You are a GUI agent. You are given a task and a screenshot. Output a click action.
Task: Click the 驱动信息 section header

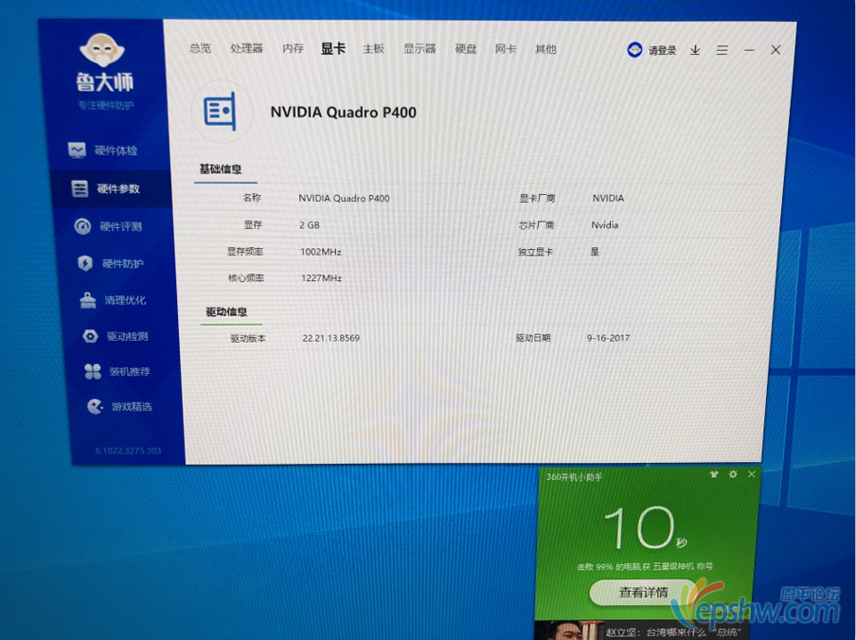pyautogui.click(x=226, y=312)
